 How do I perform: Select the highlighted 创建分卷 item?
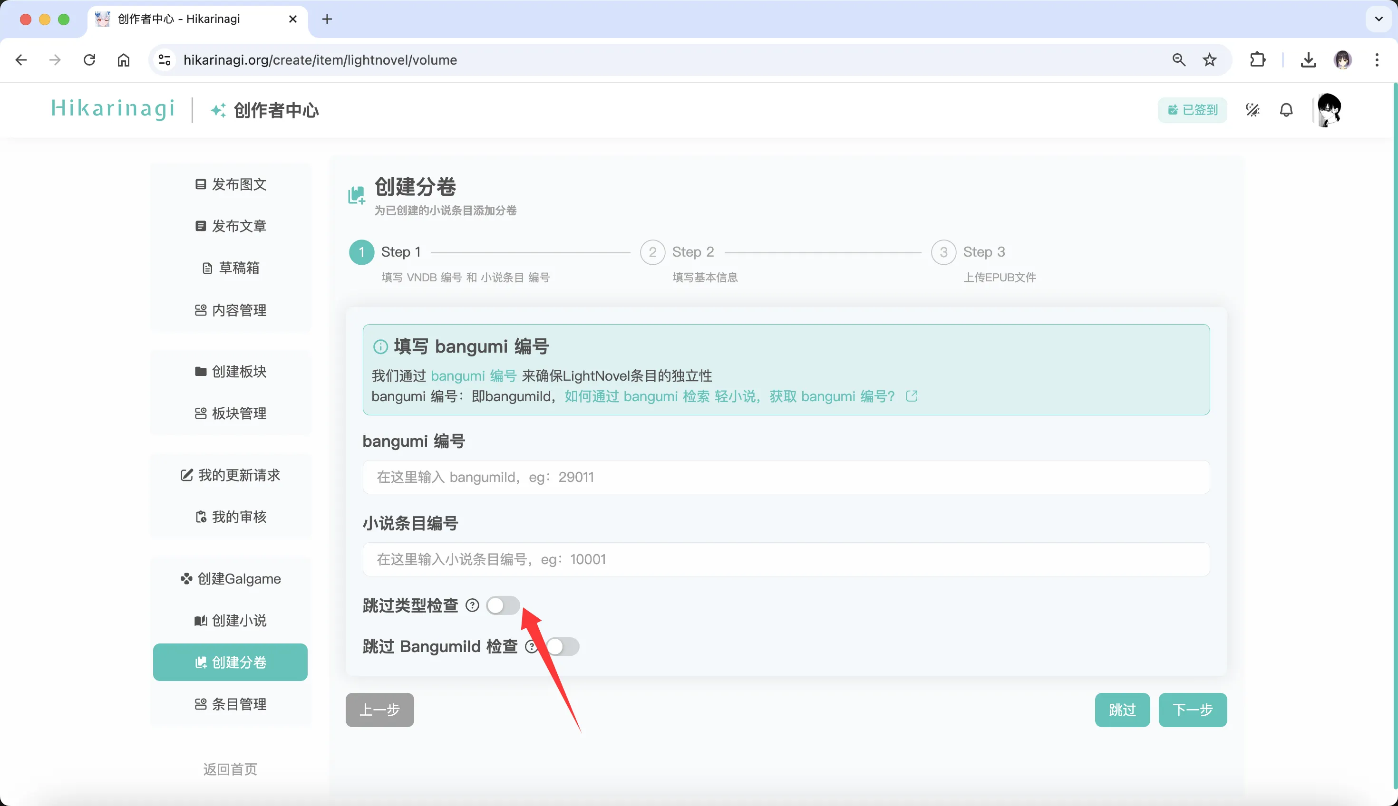[x=231, y=662]
